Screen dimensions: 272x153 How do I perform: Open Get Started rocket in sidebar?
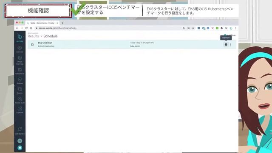tap(20, 131)
